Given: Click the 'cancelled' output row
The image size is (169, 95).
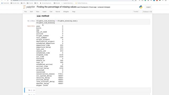Looking at the screenshot, I should (x=50, y=72).
